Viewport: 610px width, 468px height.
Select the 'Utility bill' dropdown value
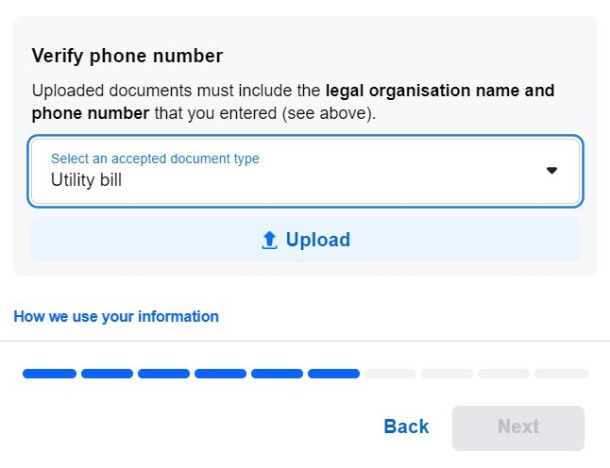click(x=87, y=179)
